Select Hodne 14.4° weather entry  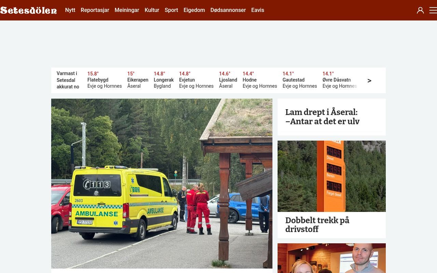260,80
